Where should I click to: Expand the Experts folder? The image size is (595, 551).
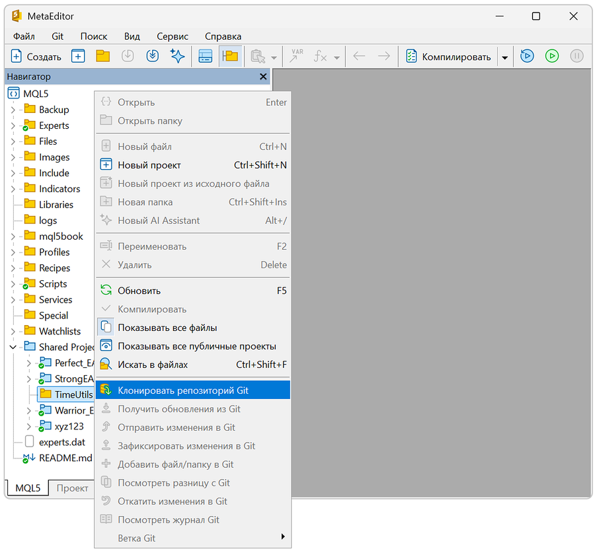[x=13, y=126]
